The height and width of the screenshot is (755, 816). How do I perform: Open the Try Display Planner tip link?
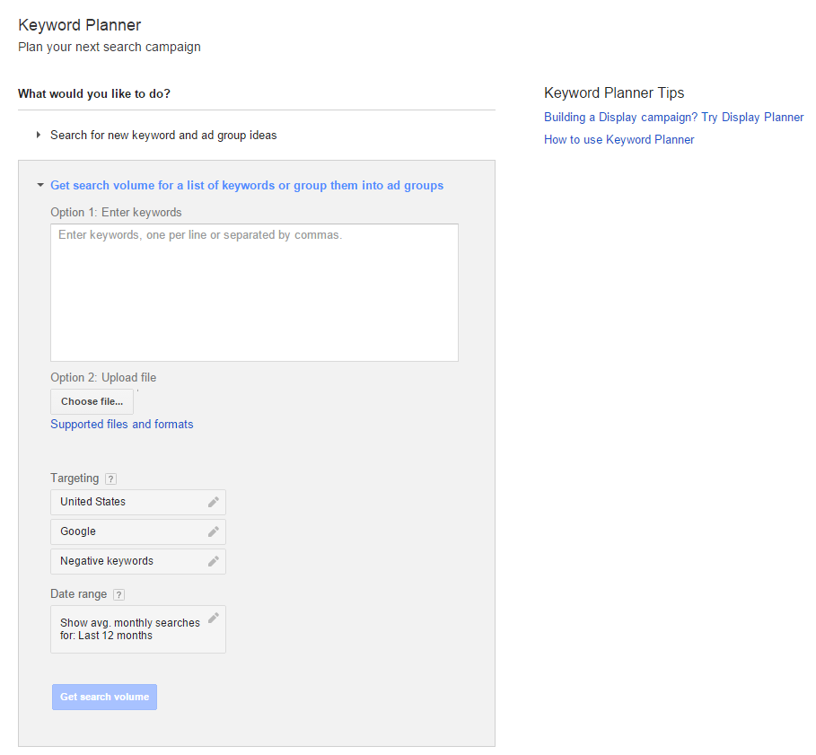[x=673, y=118]
